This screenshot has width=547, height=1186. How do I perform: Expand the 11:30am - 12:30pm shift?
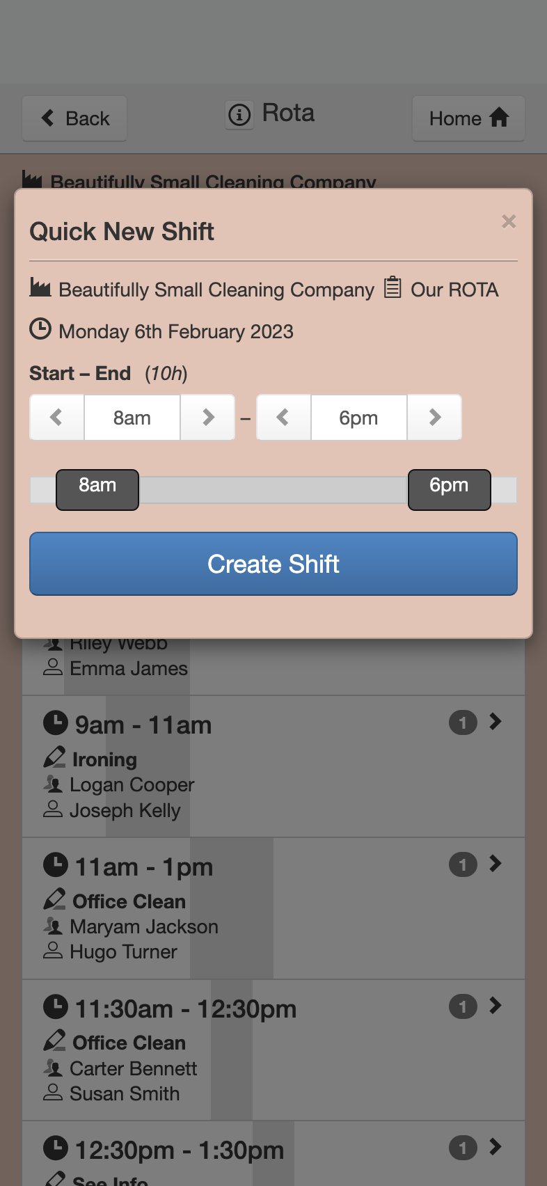tap(495, 1006)
